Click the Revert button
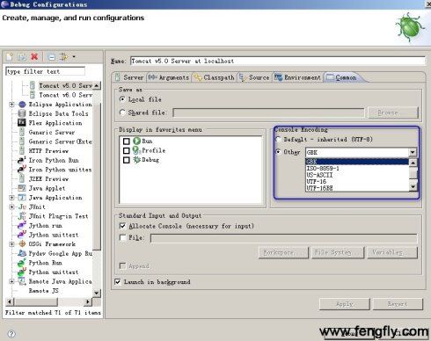 398,304
